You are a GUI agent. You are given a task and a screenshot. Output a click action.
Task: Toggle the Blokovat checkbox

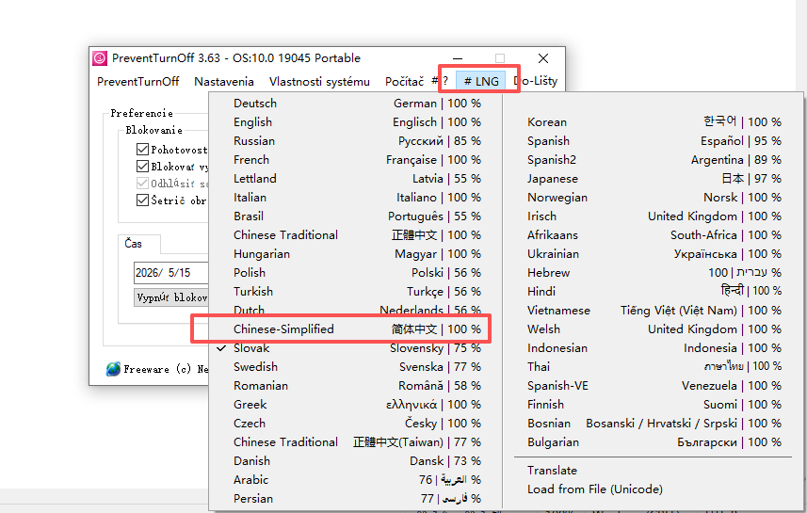click(x=142, y=167)
